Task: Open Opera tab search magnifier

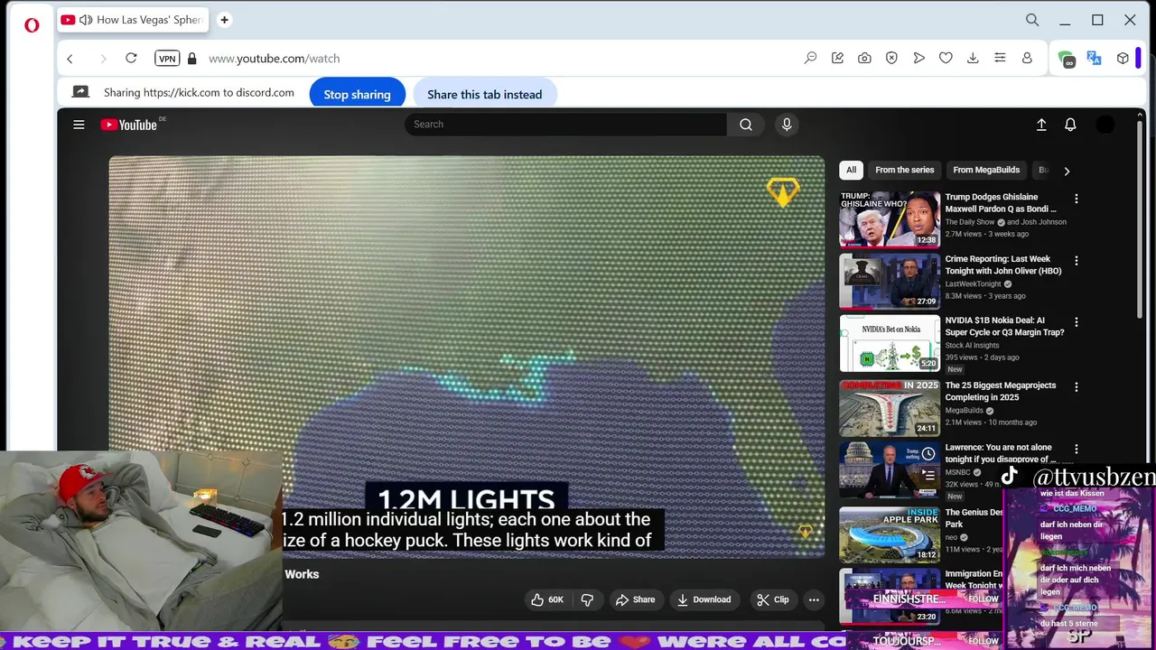Action: [x=1032, y=20]
